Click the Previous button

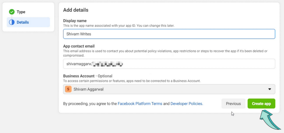coord(233,104)
